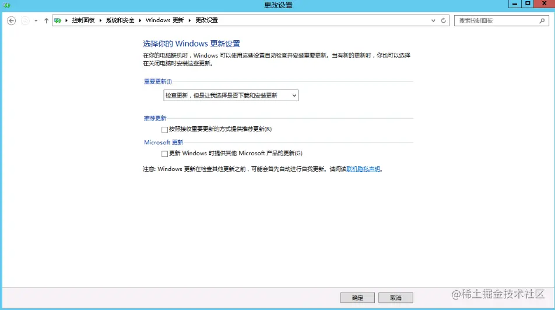555x310 pixels.
Task: Expand the arrow after Windows 更新 breadcrumb
Action: 189,20
